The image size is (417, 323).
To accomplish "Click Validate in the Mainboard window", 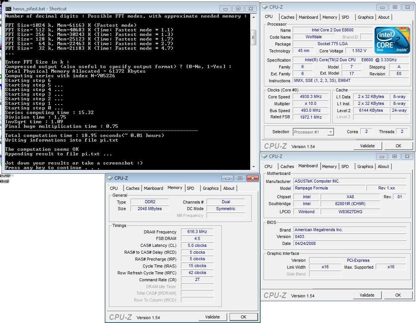I will [x=367, y=295].
